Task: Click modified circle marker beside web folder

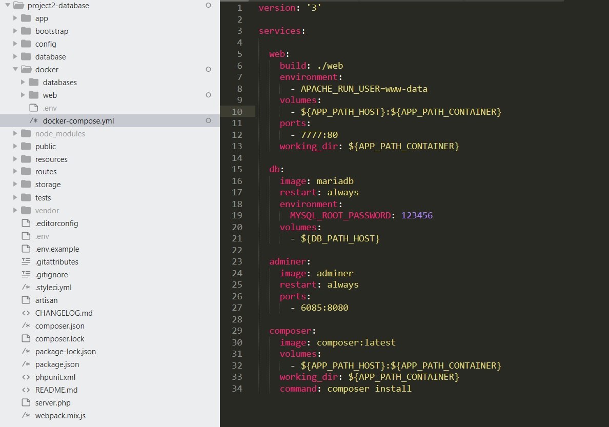Action: tap(208, 95)
